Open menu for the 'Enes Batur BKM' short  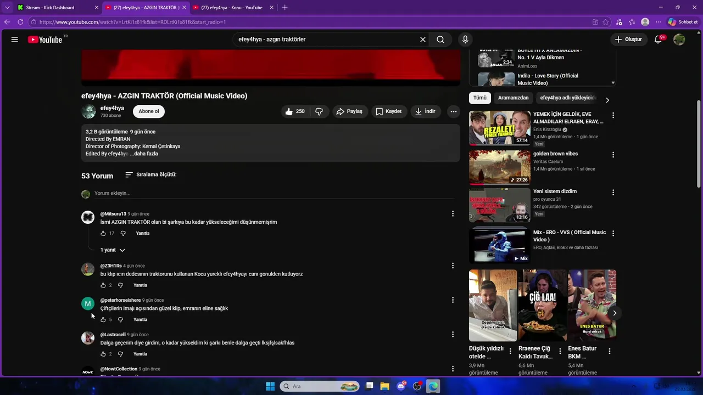click(609, 351)
